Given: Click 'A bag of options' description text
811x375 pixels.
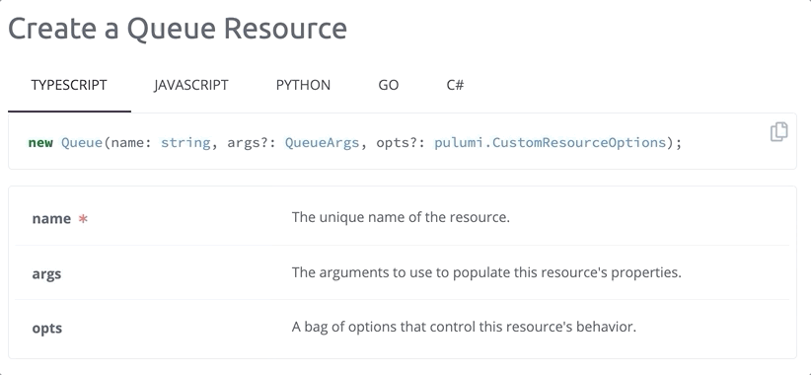Looking at the screenshot, I should 464,327.
